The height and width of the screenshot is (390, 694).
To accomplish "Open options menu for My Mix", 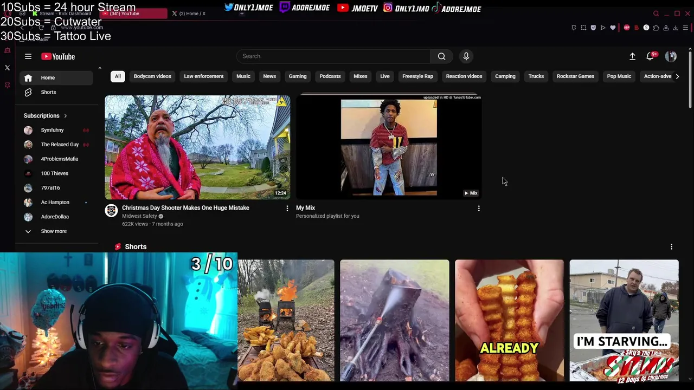I will [x=479, y=209].
